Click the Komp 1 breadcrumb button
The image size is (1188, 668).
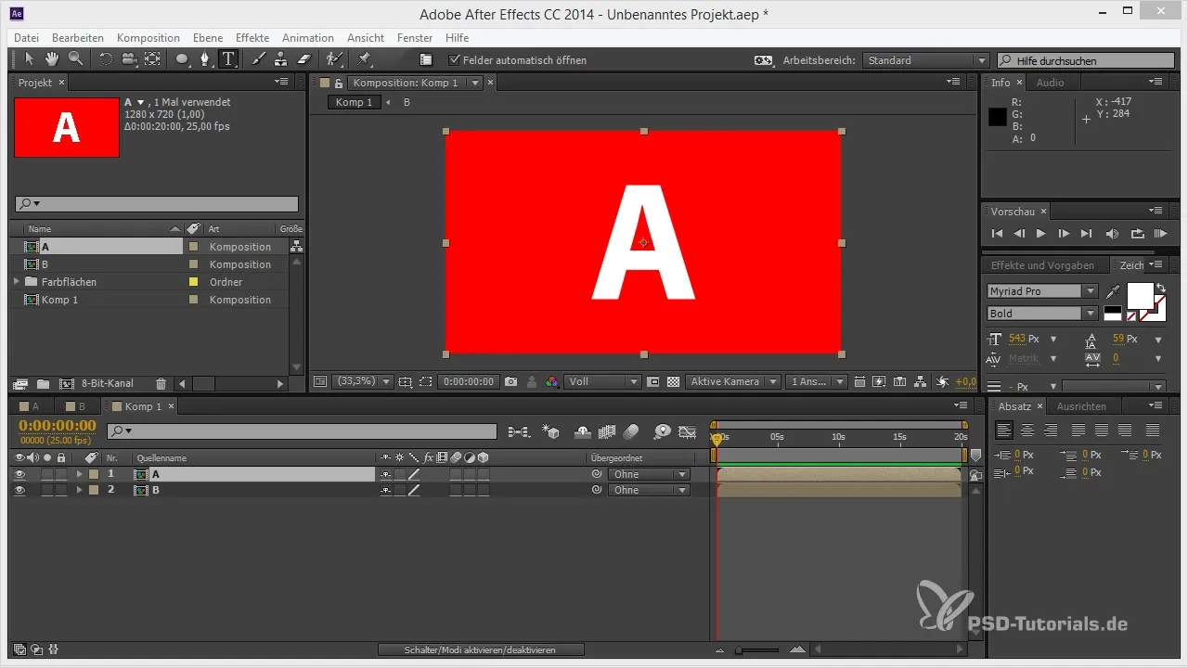point(355,102)
